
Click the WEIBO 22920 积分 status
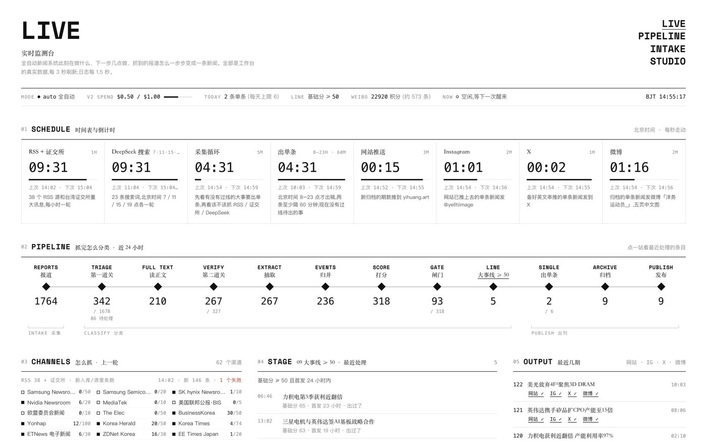pos(391,97)
